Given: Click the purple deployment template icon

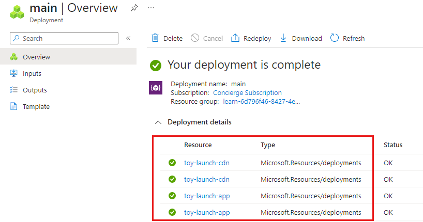Looking at the screenshot, I should (156, 87).
